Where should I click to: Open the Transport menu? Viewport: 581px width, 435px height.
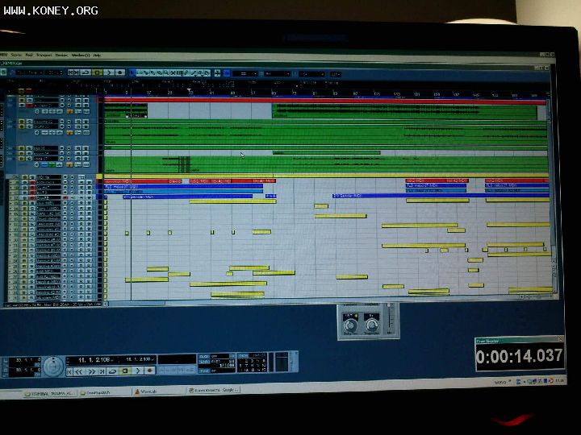click(44, 55)
